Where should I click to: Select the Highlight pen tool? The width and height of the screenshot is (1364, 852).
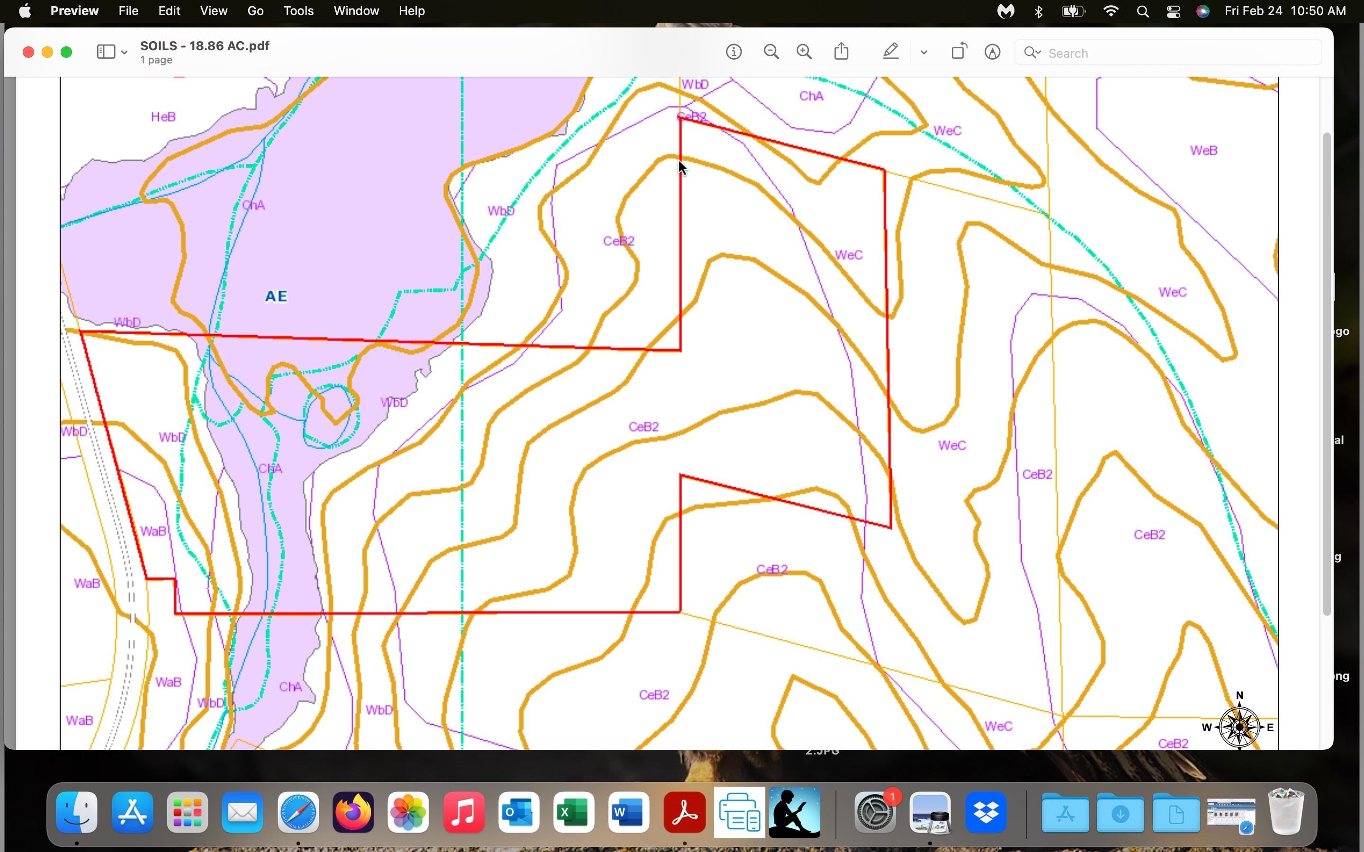pyautogui.click(x=890, y=53)
